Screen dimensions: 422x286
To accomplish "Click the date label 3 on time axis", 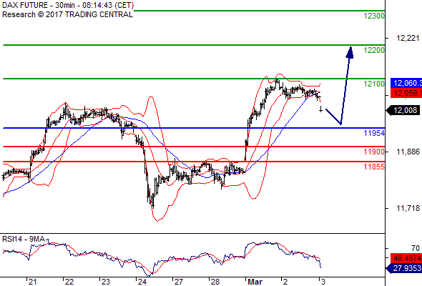I will (323, 282).
